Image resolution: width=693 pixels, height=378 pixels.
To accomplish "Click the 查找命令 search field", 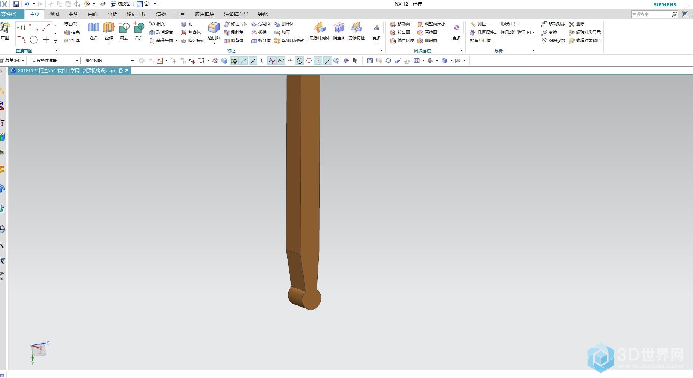I will [655, 14].
